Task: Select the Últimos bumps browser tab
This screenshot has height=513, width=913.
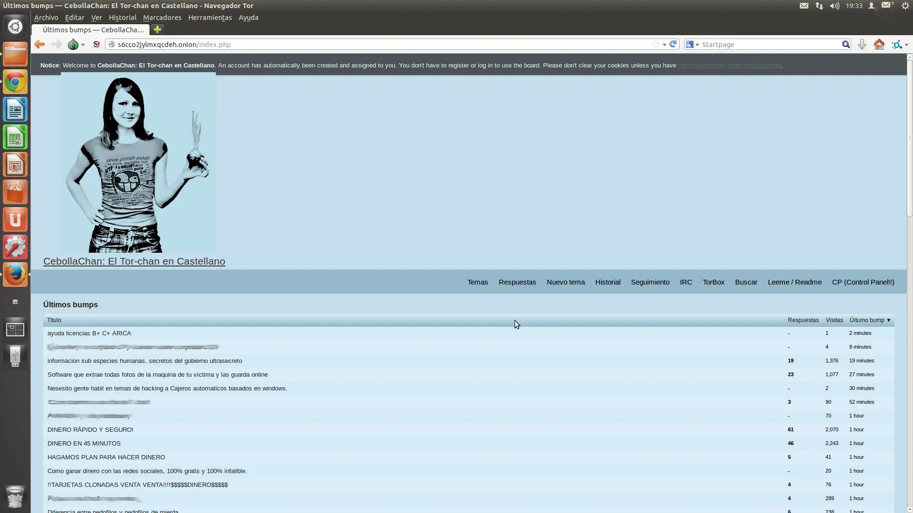Action: tap(91, 29)
